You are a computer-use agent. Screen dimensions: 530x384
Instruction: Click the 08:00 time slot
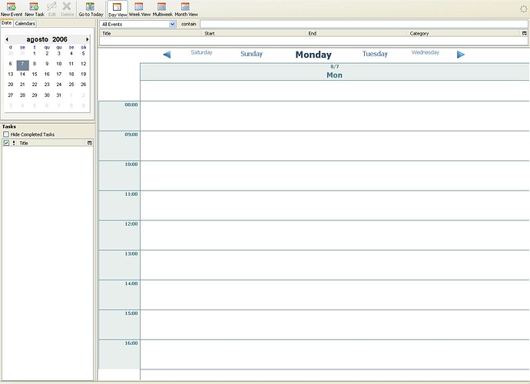click(335, 116)
